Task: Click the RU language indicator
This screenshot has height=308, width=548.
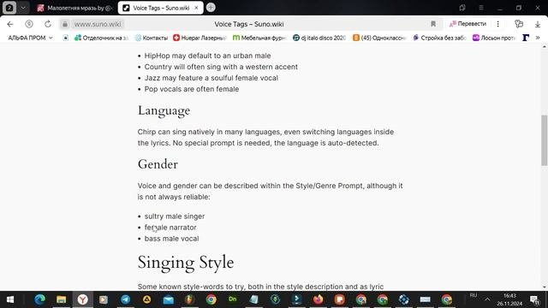Action: pyautogui.click(x=474, y=295)
